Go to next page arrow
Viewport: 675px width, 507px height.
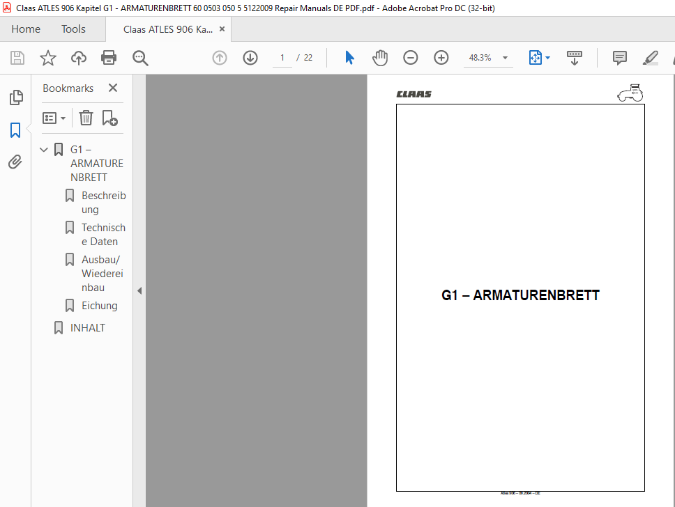pyautogui.click(x=250, y=58)
